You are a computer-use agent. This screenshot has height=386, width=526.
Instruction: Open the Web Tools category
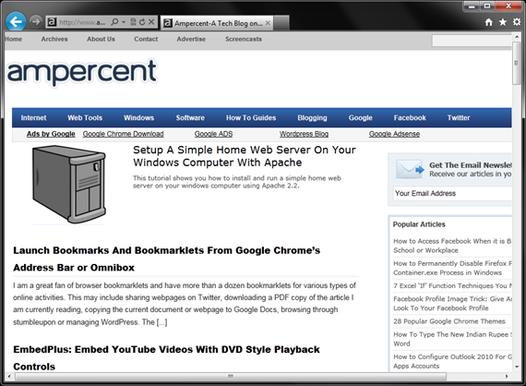[x=85, y=118]
